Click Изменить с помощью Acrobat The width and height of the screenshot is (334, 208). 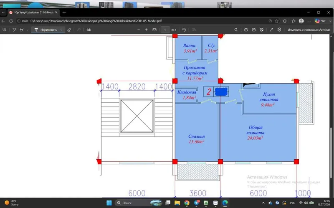point(309,30)
